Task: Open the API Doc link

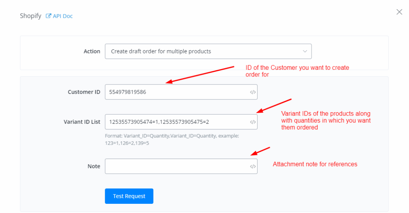Action: coord(63,16)
